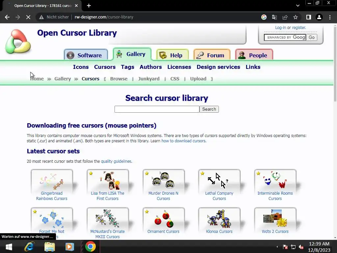Image resolution: width=337 pixels, height=253 pixels.
Task: Click the browser forward arrow
Action: click(18, 17)
